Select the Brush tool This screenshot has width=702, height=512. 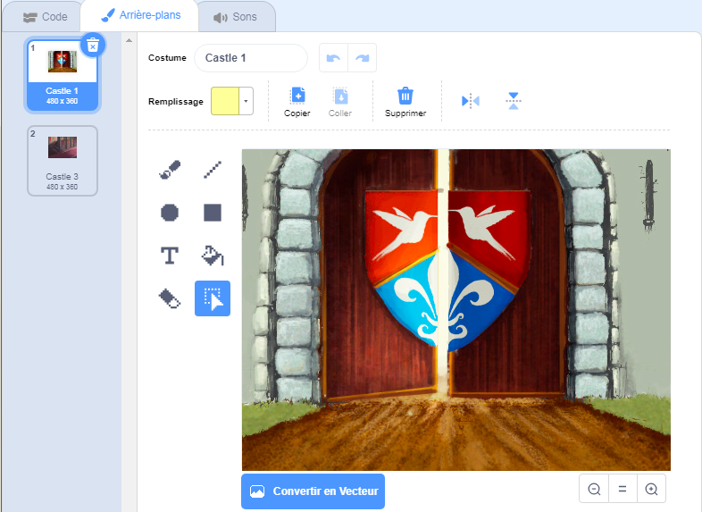pos(170,169)
